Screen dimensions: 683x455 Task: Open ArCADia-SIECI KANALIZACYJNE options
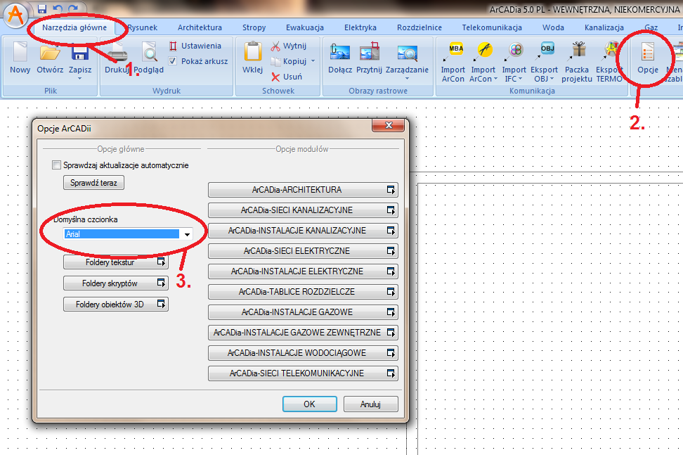coord(303,210)
